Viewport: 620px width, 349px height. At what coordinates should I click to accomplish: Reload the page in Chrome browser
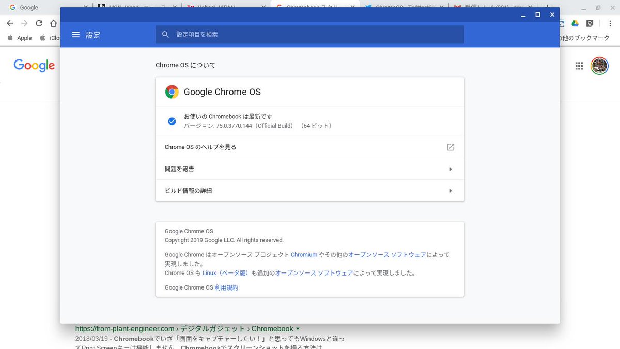[x=39, y=23]
